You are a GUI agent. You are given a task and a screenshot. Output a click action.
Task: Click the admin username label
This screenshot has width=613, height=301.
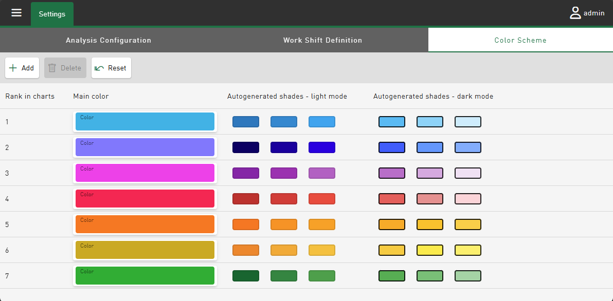(594, 13)
